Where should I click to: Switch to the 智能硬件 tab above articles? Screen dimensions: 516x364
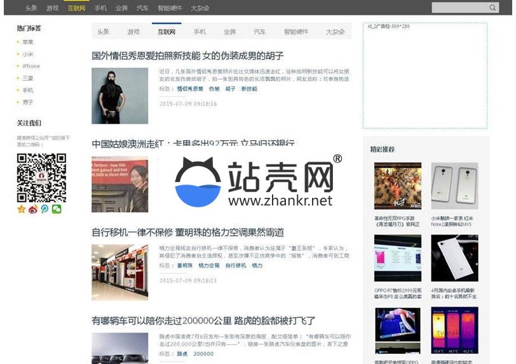[x=296, y=32]
